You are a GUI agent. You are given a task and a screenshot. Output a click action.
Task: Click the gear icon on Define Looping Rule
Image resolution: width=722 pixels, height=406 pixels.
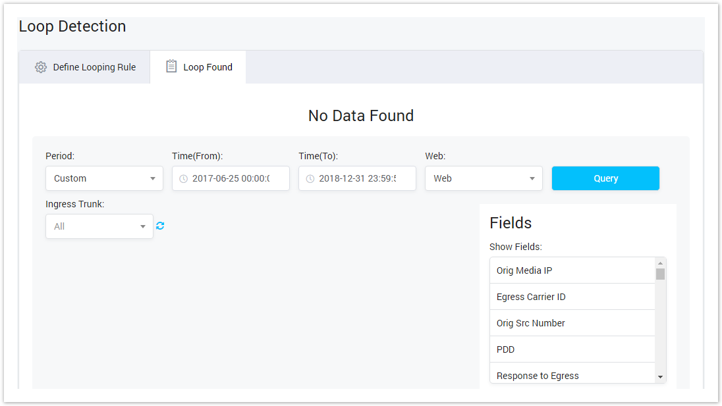point(41,67)
